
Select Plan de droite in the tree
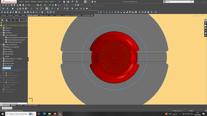(x=9, y=54)
